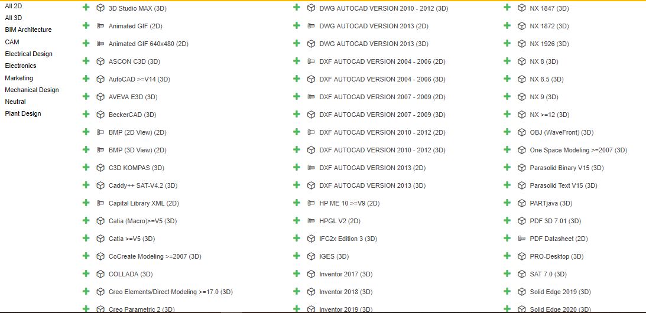
Task: Click the cube icon beside Solid Edge 2019
Action: pyautogui.click(x=521, y=292)
